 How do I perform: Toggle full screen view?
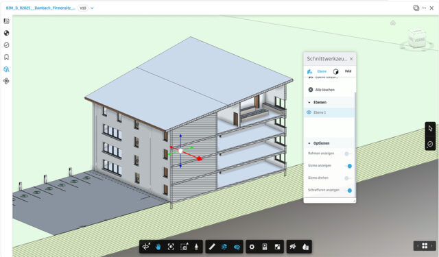[277, 246]
